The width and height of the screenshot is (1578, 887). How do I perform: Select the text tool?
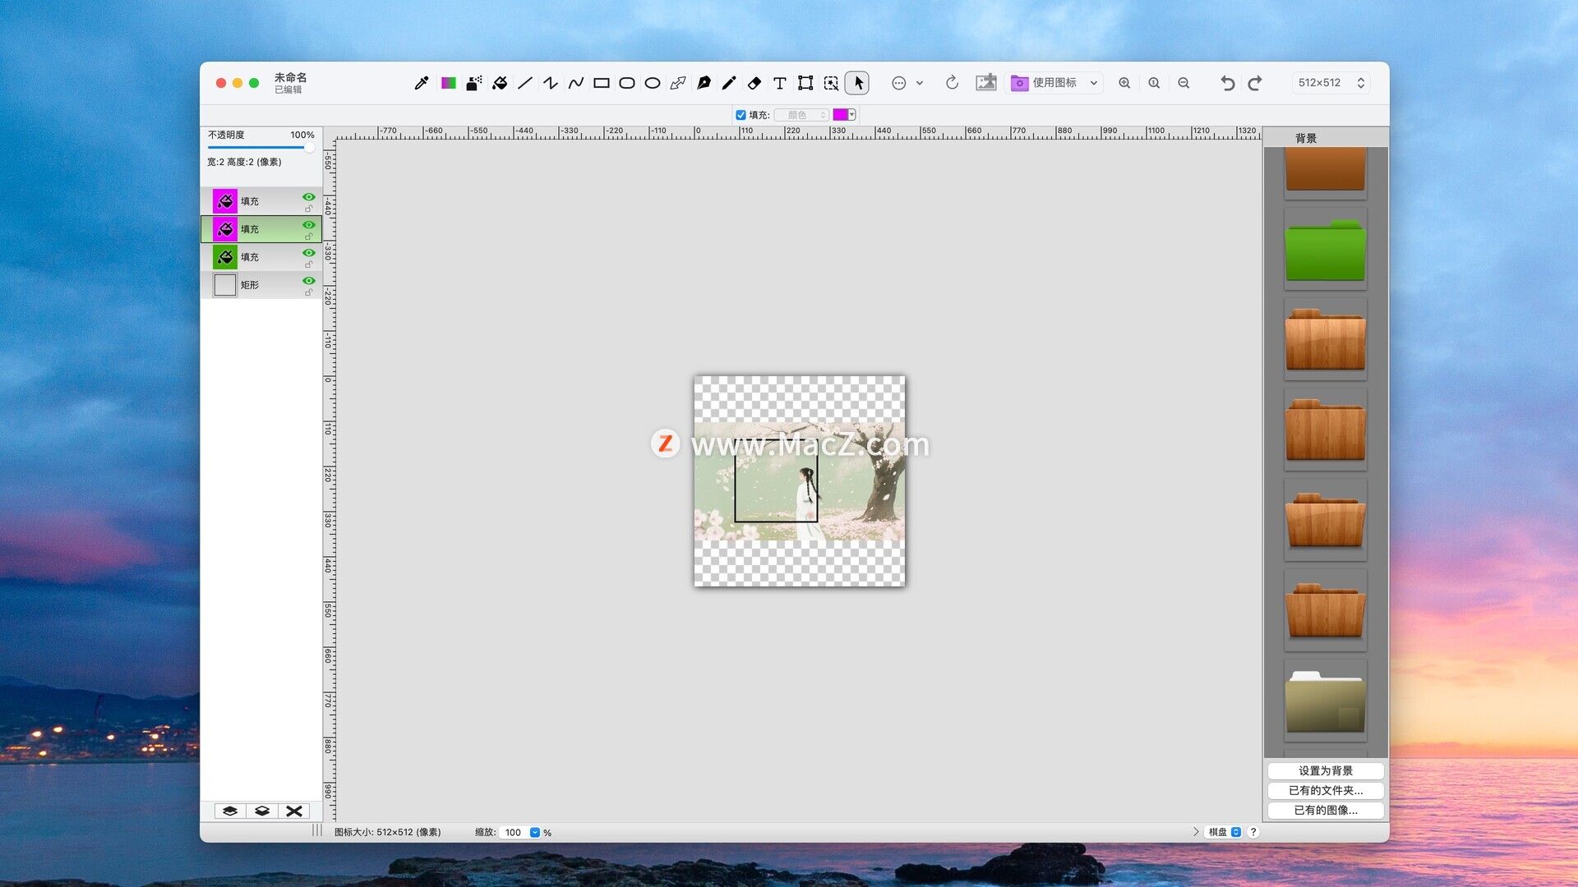coord(780,83)
